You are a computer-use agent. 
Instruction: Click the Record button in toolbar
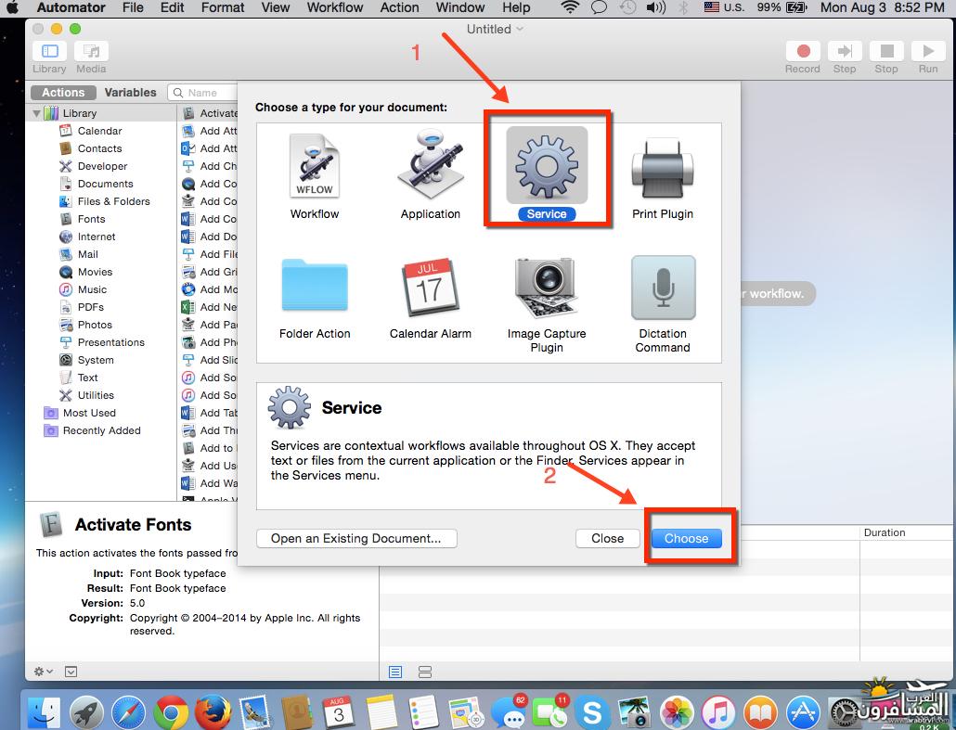click(803, 51)
